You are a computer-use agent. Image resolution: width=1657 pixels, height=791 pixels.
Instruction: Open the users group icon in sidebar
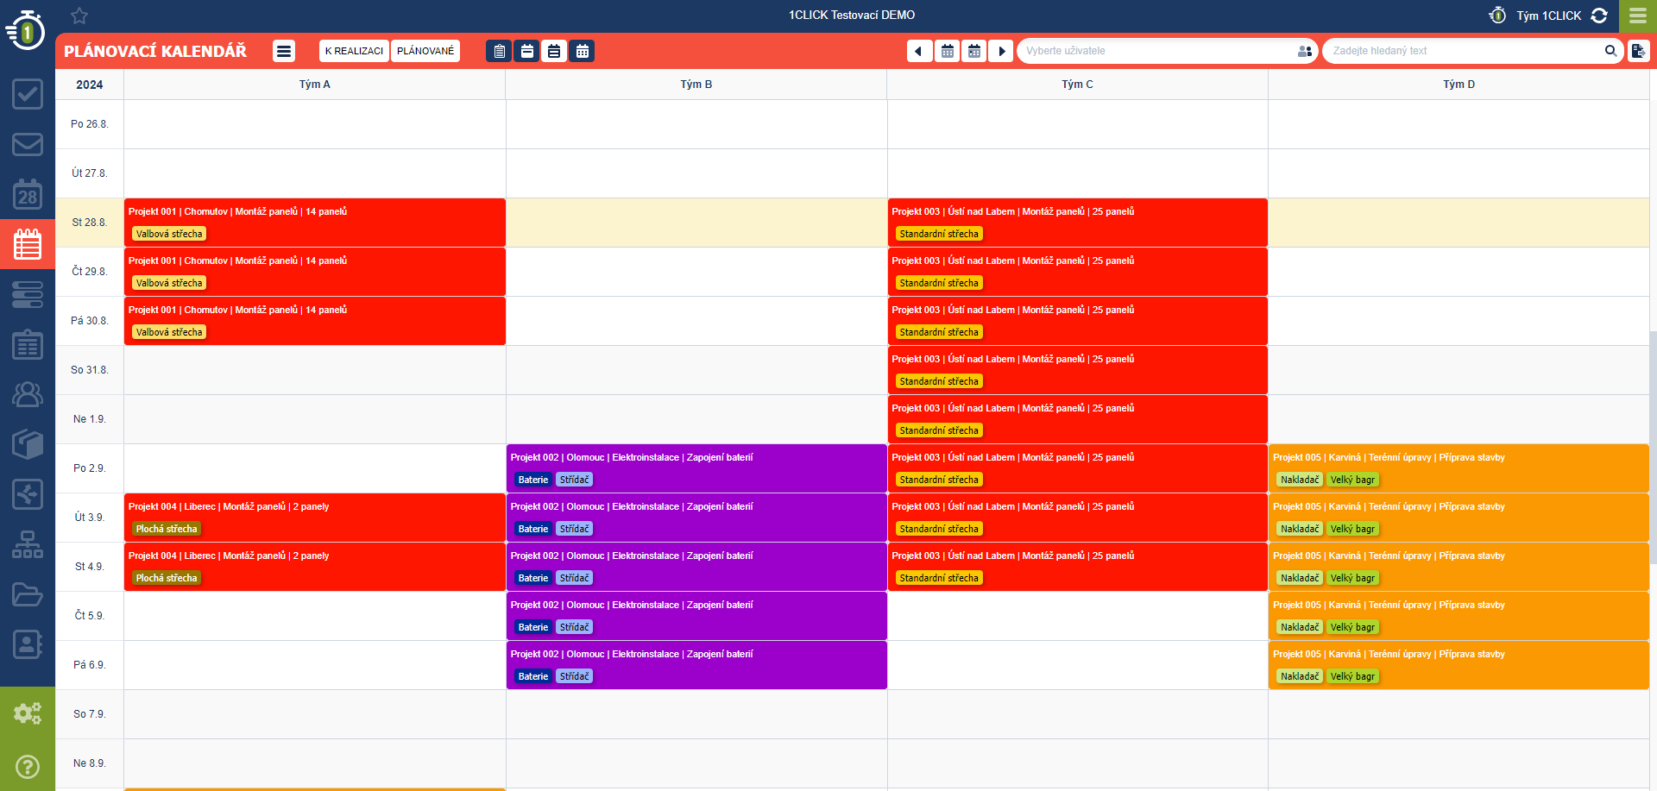click(x=28, y=394)
